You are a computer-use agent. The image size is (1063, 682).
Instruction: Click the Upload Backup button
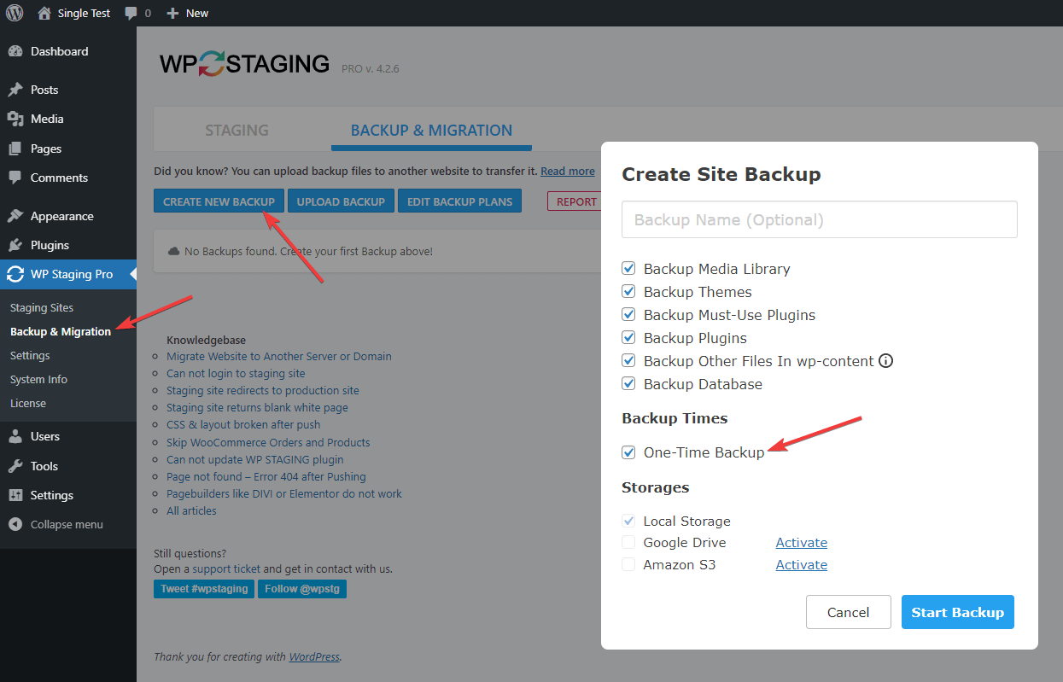[341, 201]
